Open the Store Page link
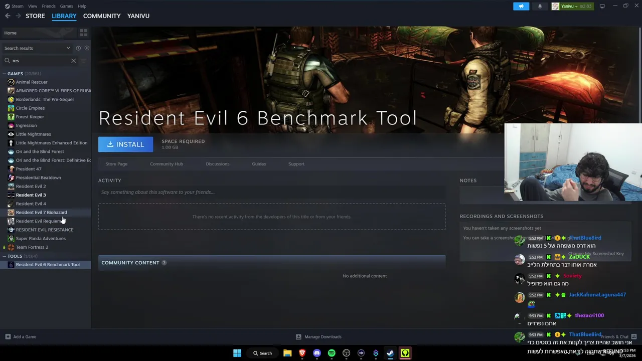 click(x=116, y=164)
